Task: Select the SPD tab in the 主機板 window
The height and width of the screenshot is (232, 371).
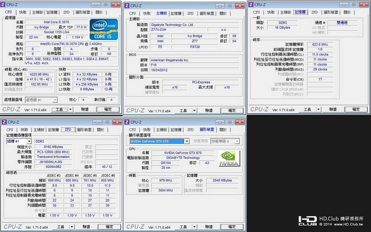Action: 190,13
